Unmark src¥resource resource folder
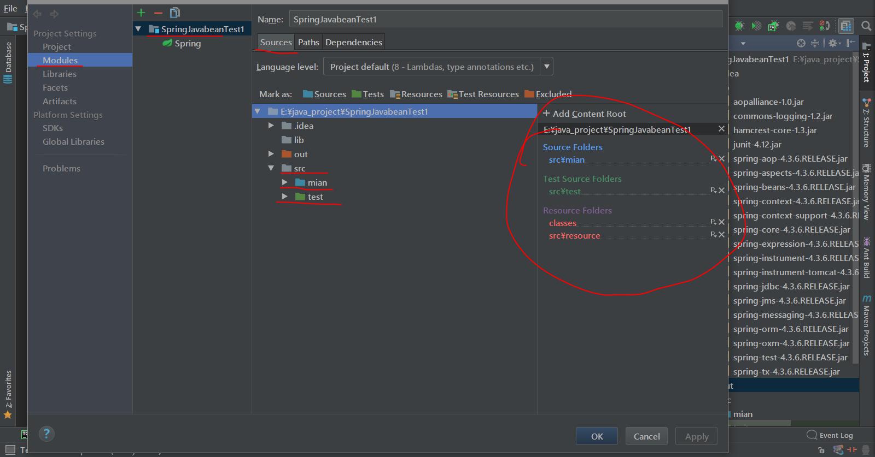This screenshot has height=457, width=875. (721, 235)
